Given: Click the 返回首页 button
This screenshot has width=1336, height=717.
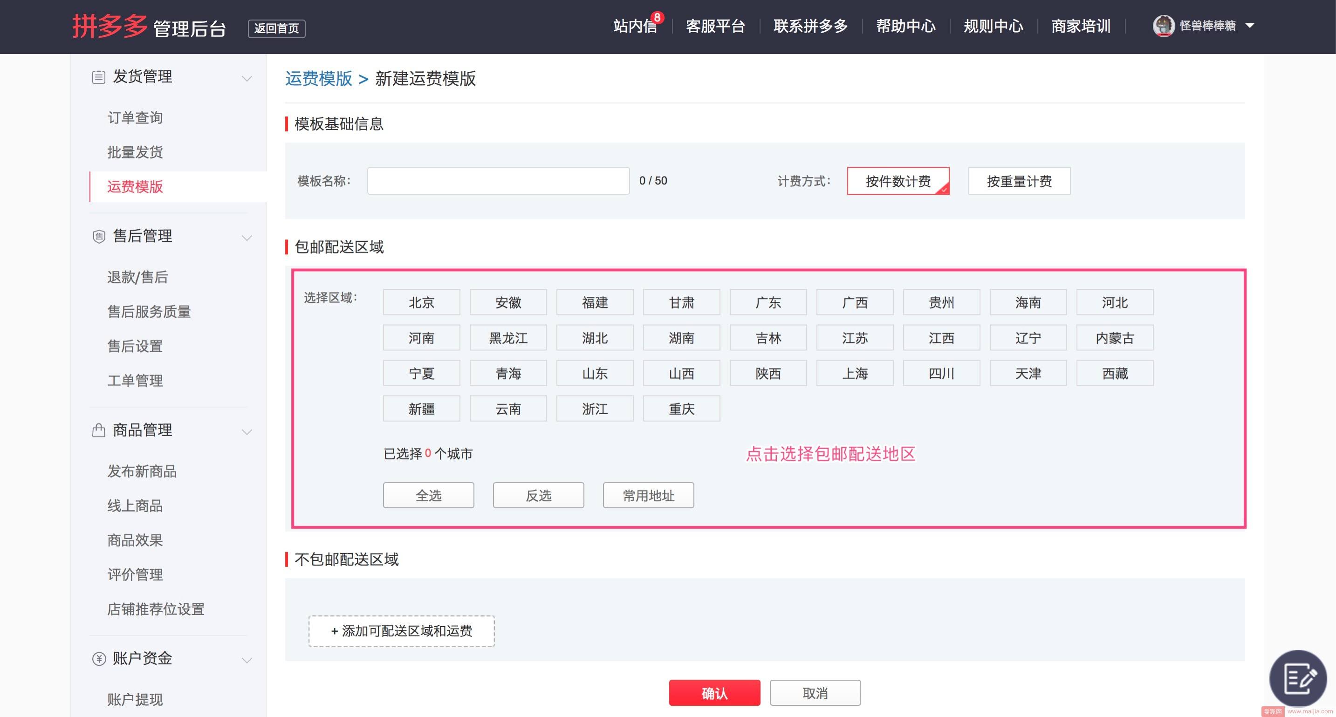Looking at the screenshot, I should click(276, 28).
